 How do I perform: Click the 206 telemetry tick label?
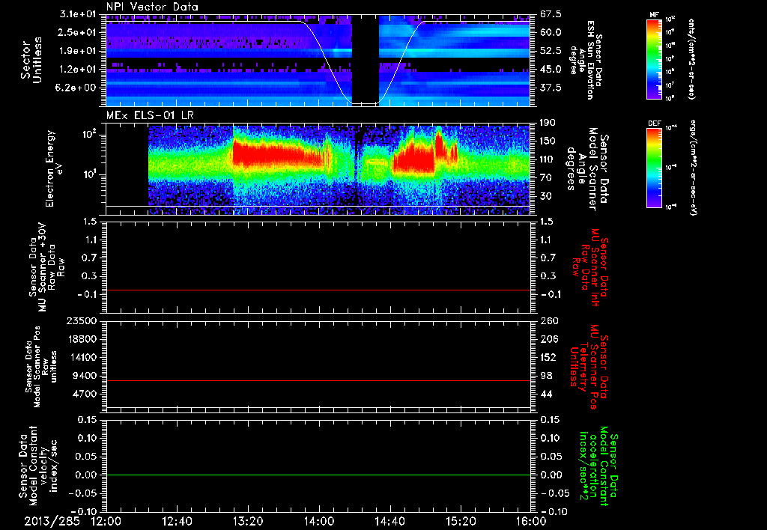[548, 339]
